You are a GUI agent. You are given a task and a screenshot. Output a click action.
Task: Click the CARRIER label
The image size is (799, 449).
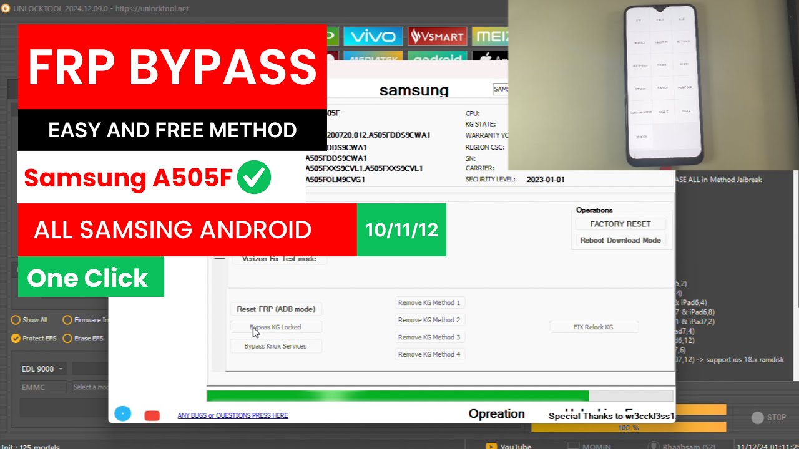(x=479, y=168)
